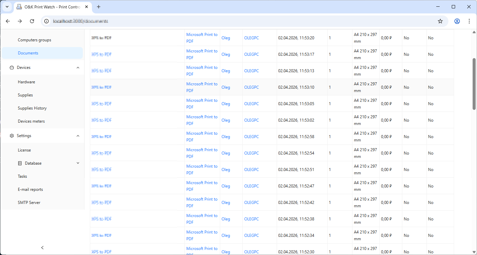Collapse the Devices section chevron
Image resolution: width=477 pixels, height=255 pixels.
point(78,68)
